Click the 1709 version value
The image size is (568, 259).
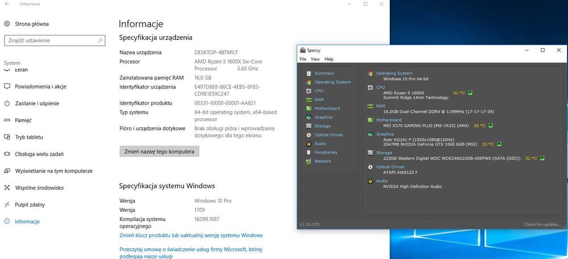point(199,210)
